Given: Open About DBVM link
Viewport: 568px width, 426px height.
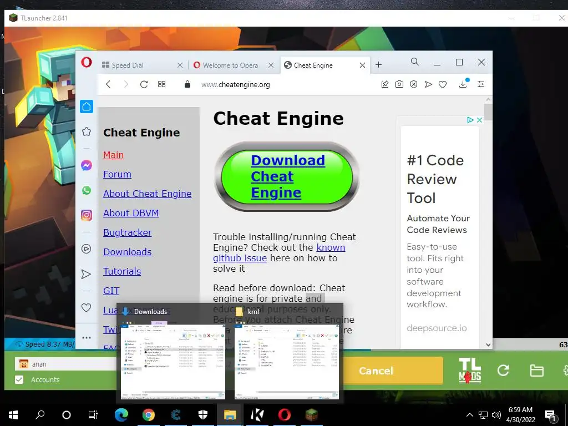Looking at the screenshot, I should (131, 213).
